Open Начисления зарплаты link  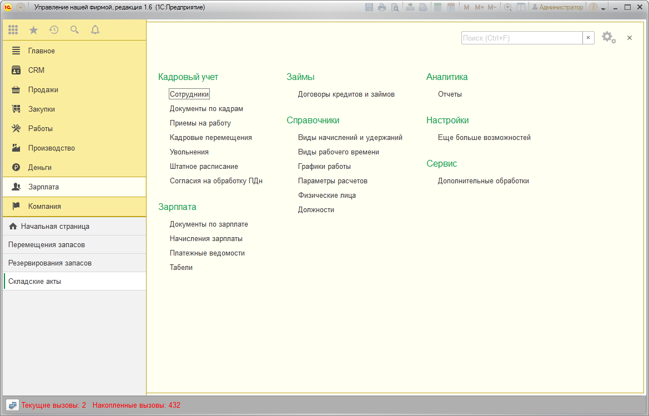point(206,239)
